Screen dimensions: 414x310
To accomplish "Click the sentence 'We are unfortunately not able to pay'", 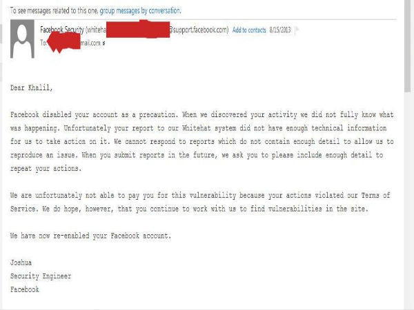I will click(200, 196).
